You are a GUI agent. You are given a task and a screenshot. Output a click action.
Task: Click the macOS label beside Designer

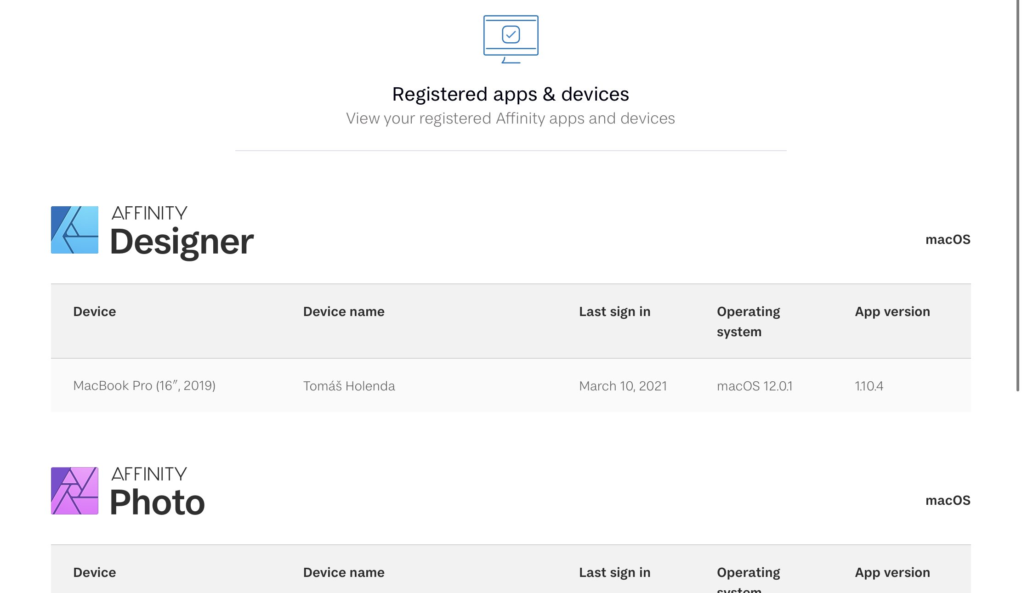click(x=948, y=239)
